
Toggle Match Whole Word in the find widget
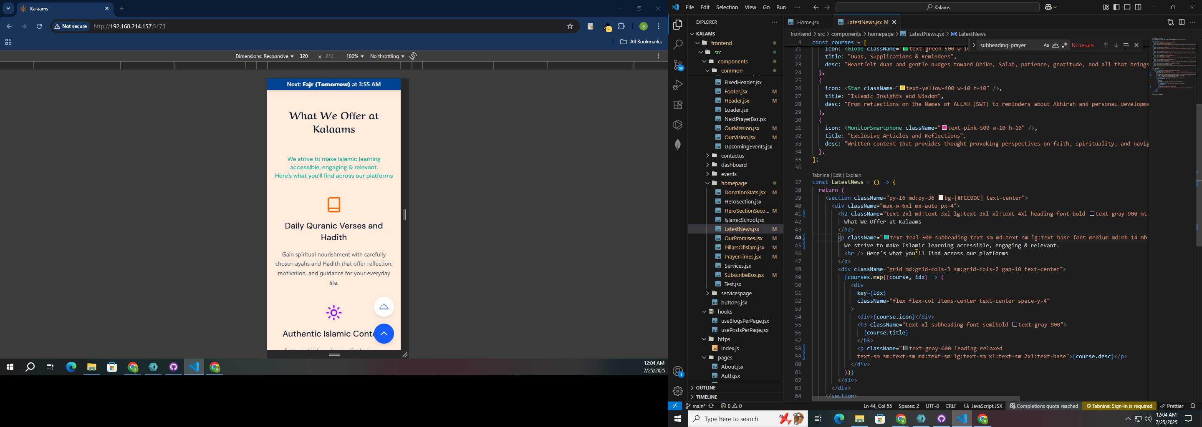1056,45
